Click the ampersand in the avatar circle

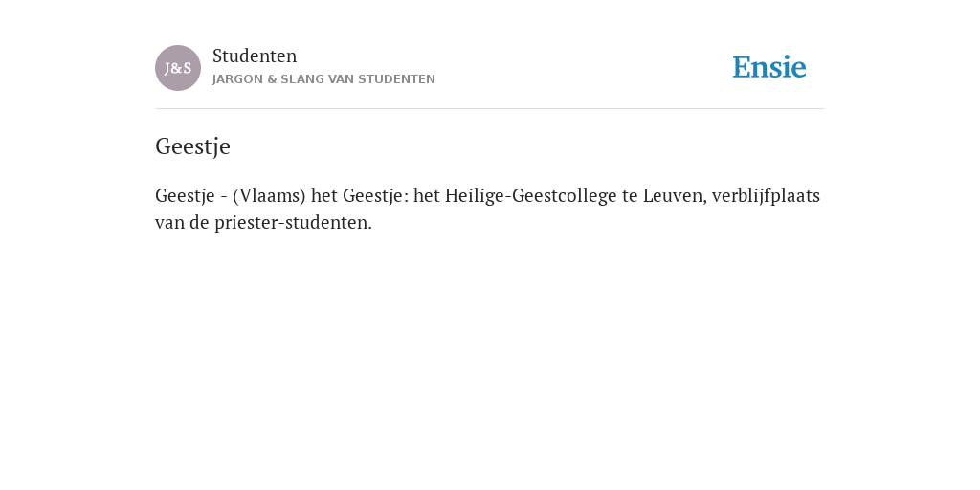click(x=177, y=69)
